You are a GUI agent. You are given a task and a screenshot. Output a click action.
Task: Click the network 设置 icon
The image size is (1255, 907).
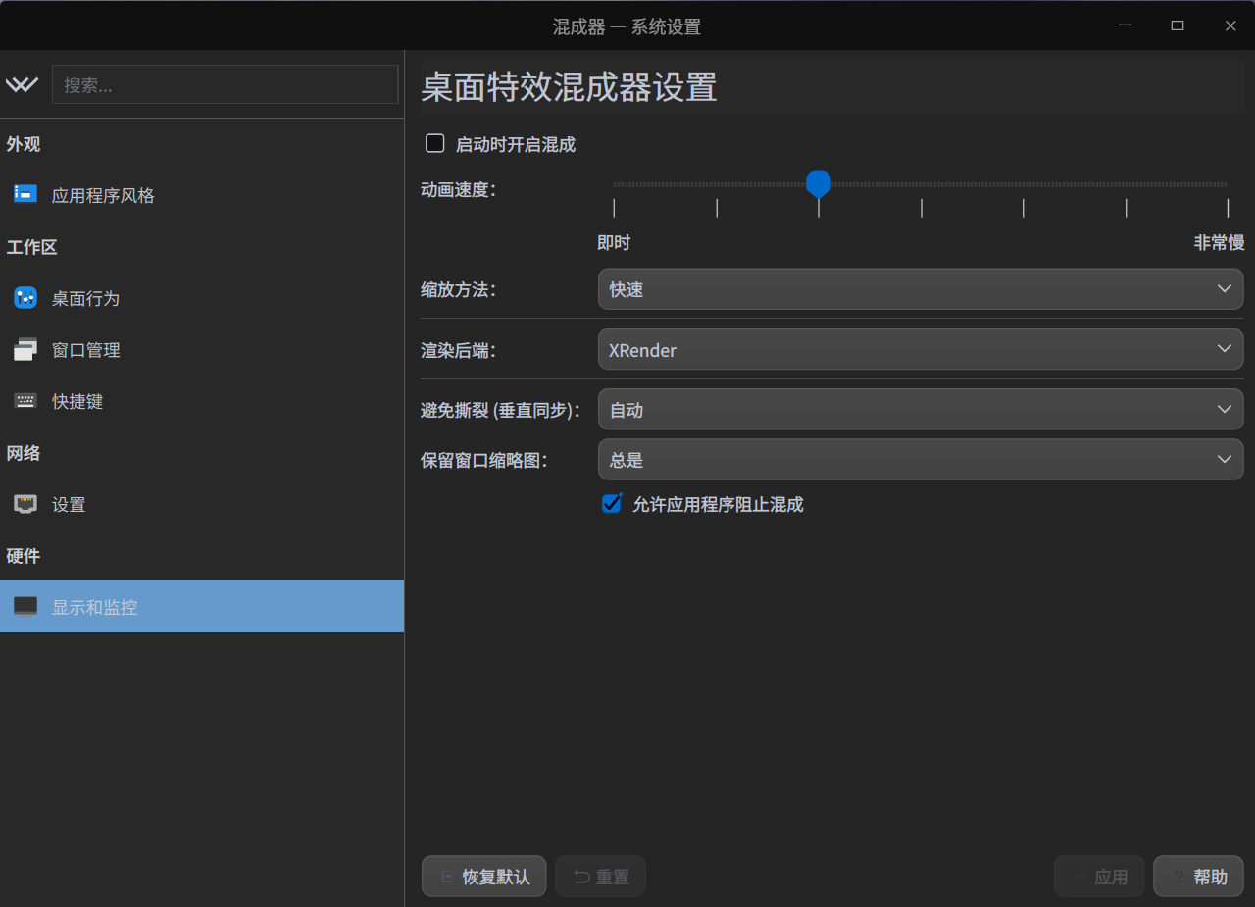tap(25, 504)
